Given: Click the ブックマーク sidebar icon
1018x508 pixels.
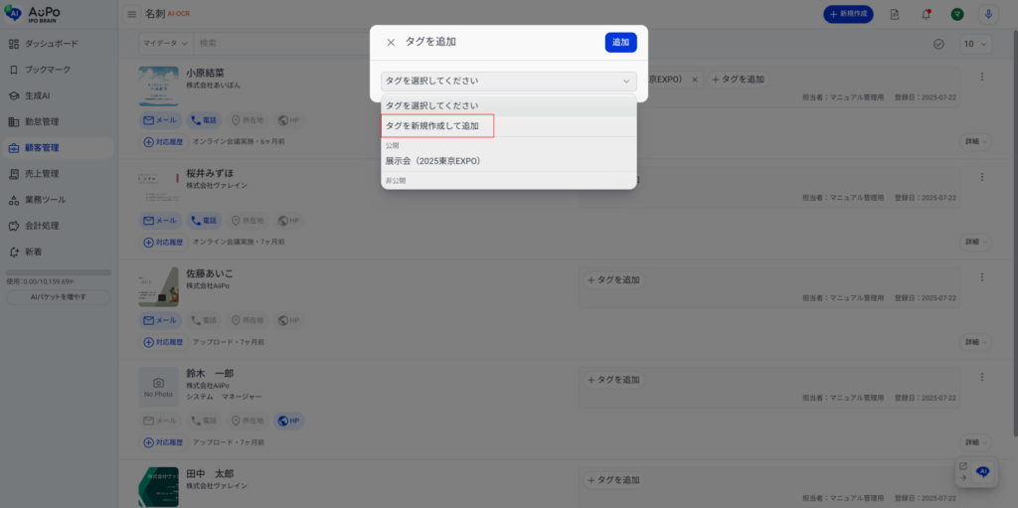Looking at the screenshot, I should [x=14, y=71].
